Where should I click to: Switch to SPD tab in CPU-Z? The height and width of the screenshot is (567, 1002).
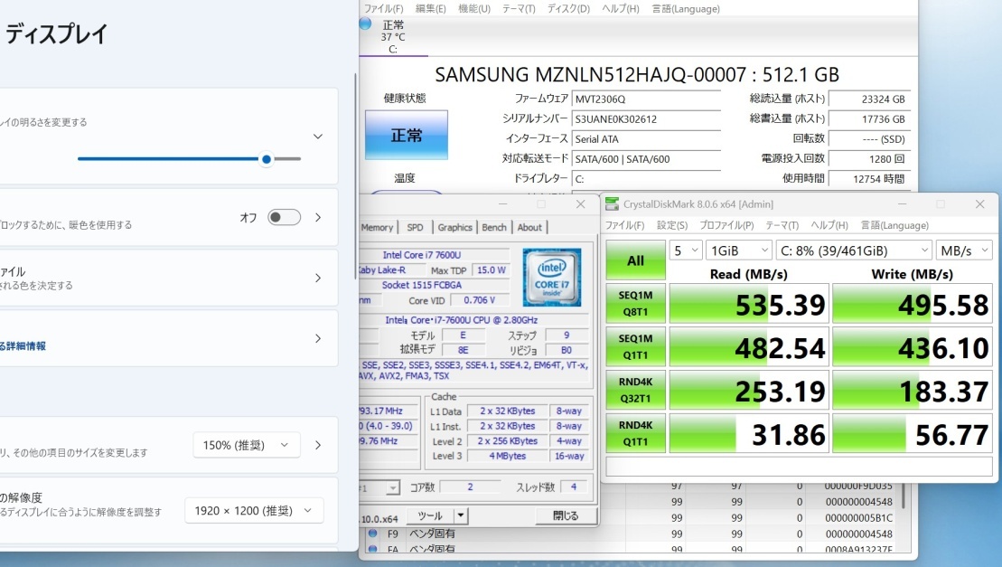[416, 227]
